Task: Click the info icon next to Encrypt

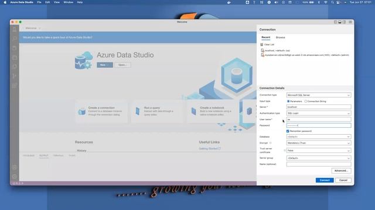Action: tap(271, 143)
